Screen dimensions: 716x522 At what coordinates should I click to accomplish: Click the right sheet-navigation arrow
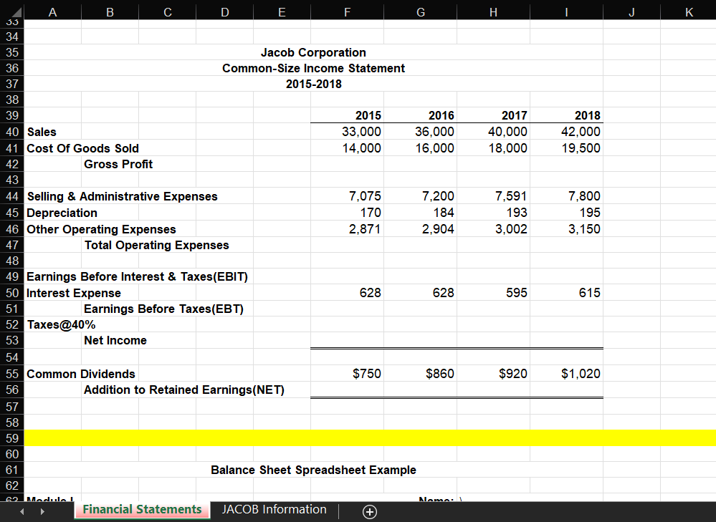coord(42,510)
